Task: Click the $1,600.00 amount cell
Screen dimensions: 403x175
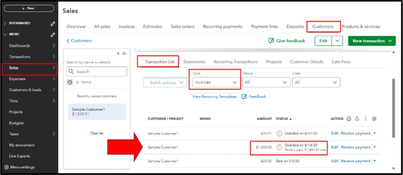Action: pos(264,147)
